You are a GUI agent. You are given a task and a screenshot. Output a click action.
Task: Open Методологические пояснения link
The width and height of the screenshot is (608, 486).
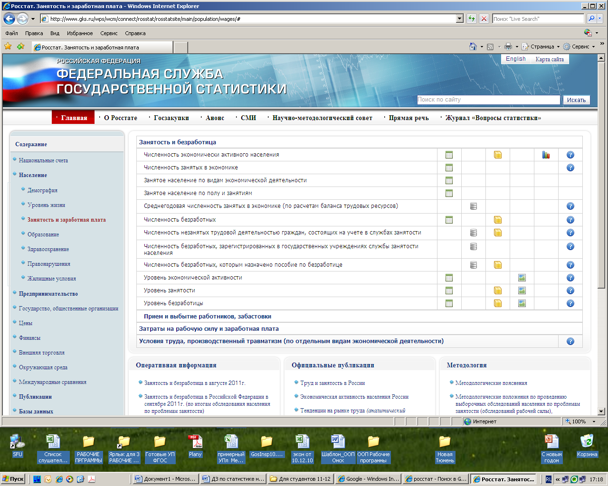[491, 383]
